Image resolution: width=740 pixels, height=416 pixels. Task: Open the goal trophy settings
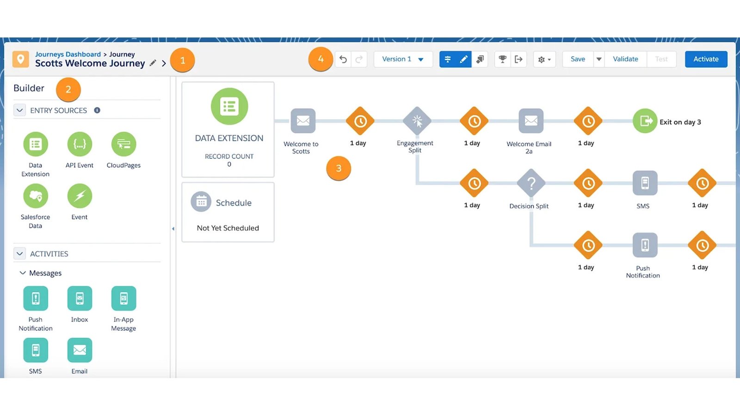point(502,59)
